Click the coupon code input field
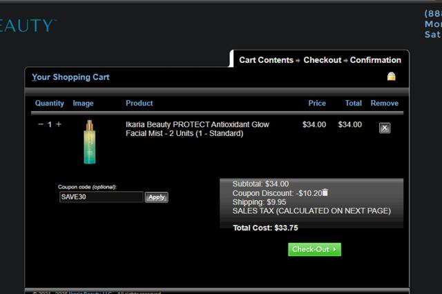 pos(102,197)
